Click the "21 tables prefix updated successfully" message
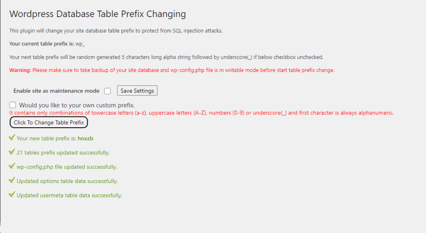The image size is (426, 233). click(63, 153)
